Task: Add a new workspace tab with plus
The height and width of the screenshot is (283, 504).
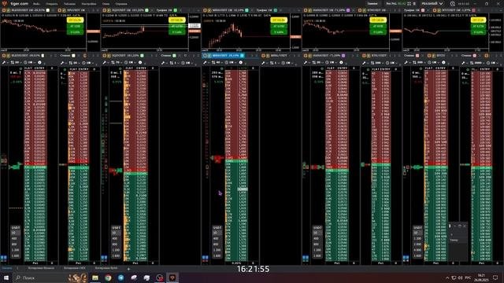Action: click(128, 268)
